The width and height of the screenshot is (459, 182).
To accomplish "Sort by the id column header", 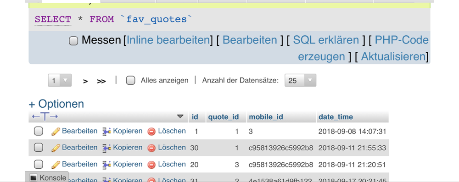I will [195, 117].
